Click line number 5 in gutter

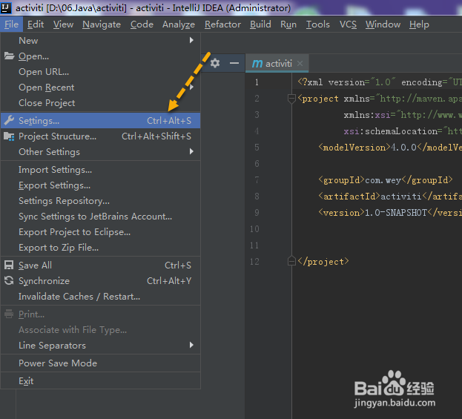tap(257, 148)
